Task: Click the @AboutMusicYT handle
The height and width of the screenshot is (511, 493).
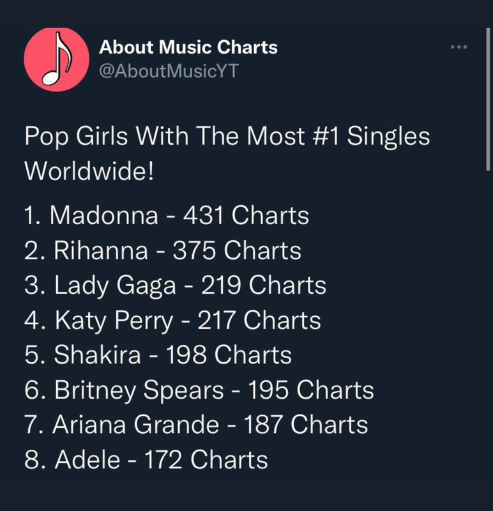Action: pyautogui.click(x=168, y=71)
